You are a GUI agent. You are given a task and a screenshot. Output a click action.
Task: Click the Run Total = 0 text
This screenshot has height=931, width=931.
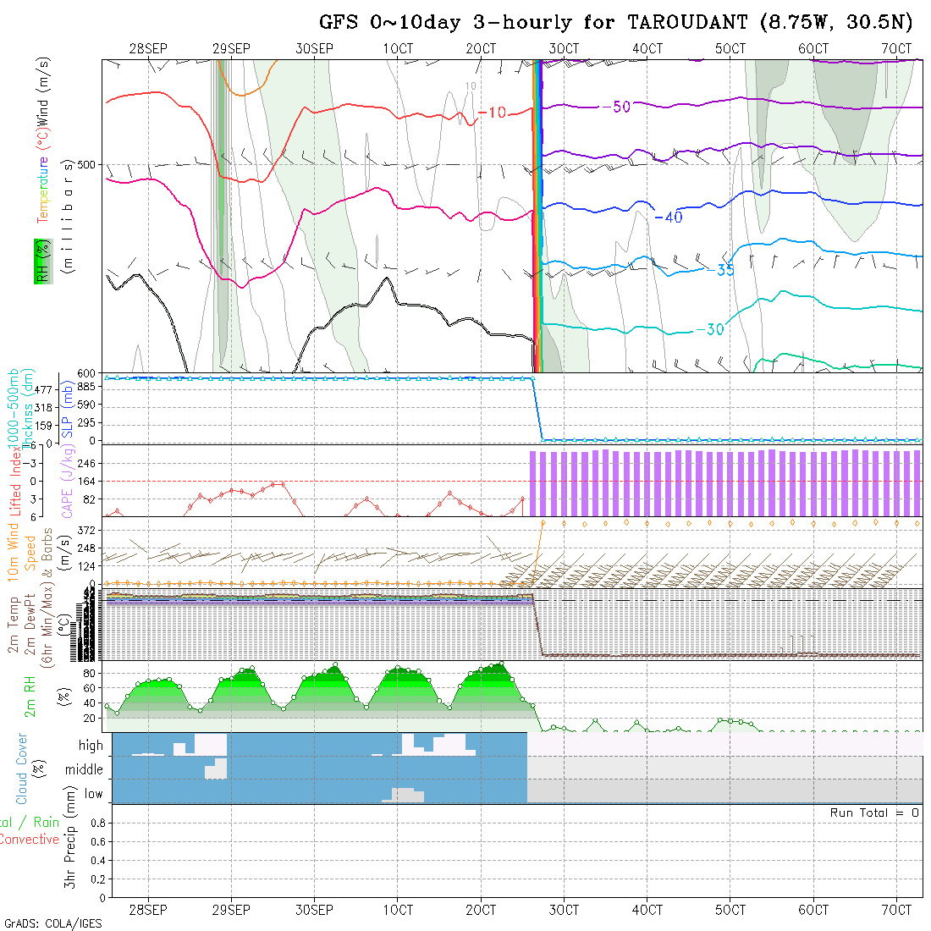pos(874,813)
